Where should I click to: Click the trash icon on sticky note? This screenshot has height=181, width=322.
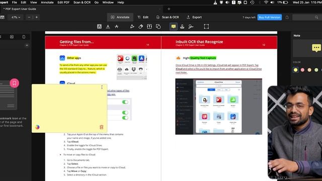pyautogui.click(x=102, y=127)
